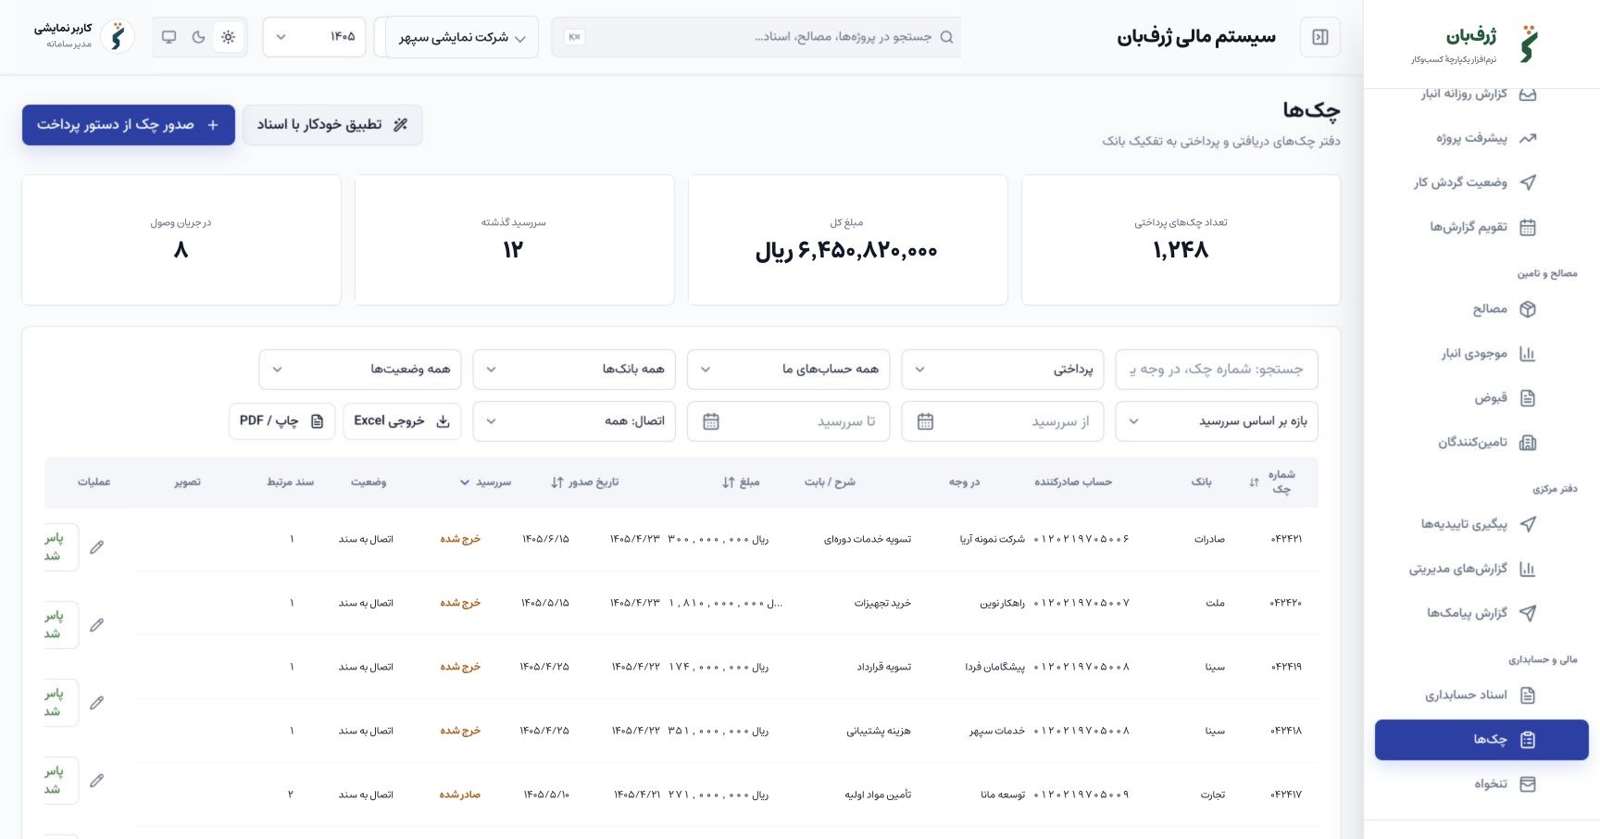Screen dimensions: 1600x839
Task: Click the تعداد چک‌های پرداختی value ۱,۲۴۸
Action: [1181, 250]
